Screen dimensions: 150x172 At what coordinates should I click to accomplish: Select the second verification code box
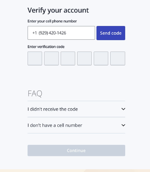[52, 58]
